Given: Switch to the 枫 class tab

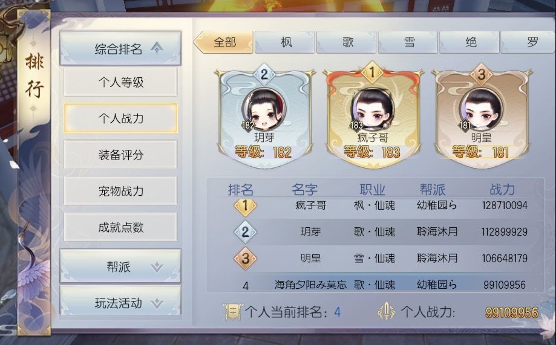Looking at the screenshot, I should (x=285, y=42).
